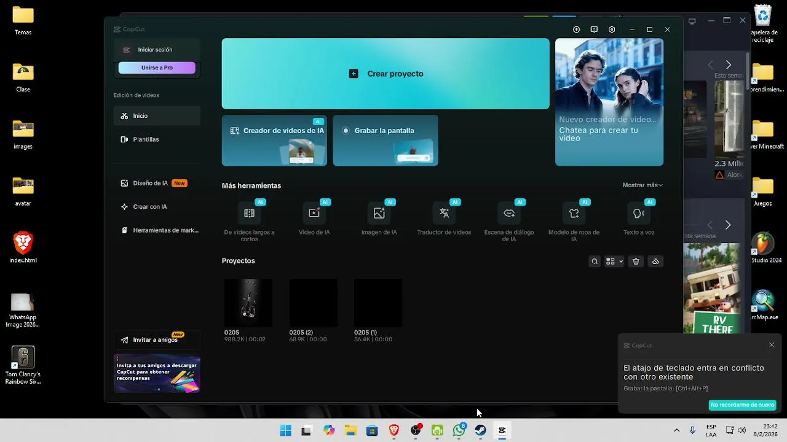The image size is (787, 442).
Task: Open the Nuevo creador de video promo card
Action: tap(609, 102)
